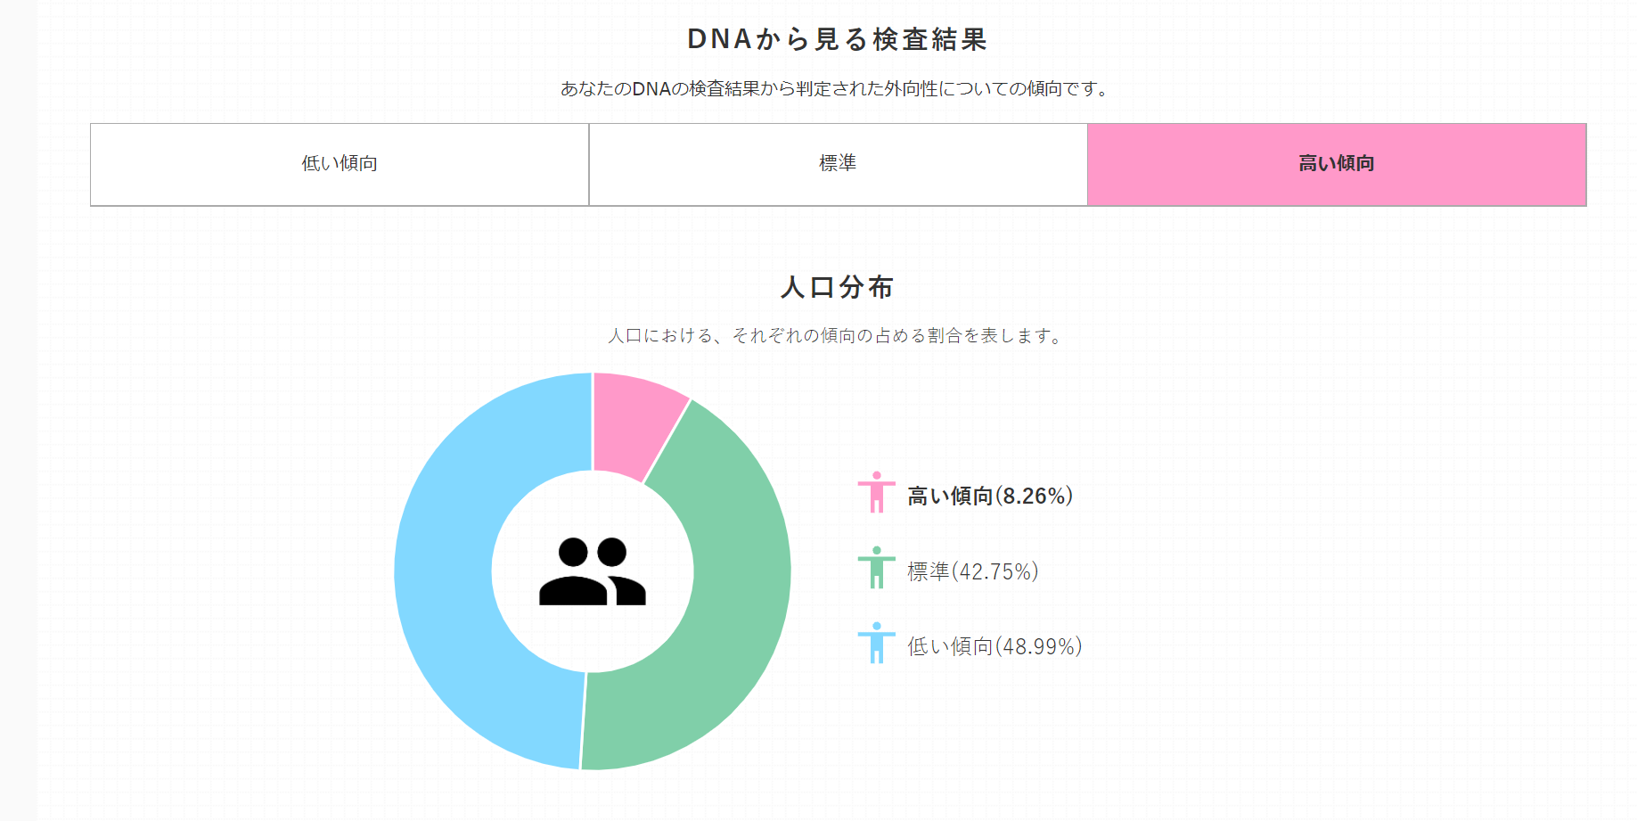Click the 48.99% percentage in the legend

pos(1039,646)
